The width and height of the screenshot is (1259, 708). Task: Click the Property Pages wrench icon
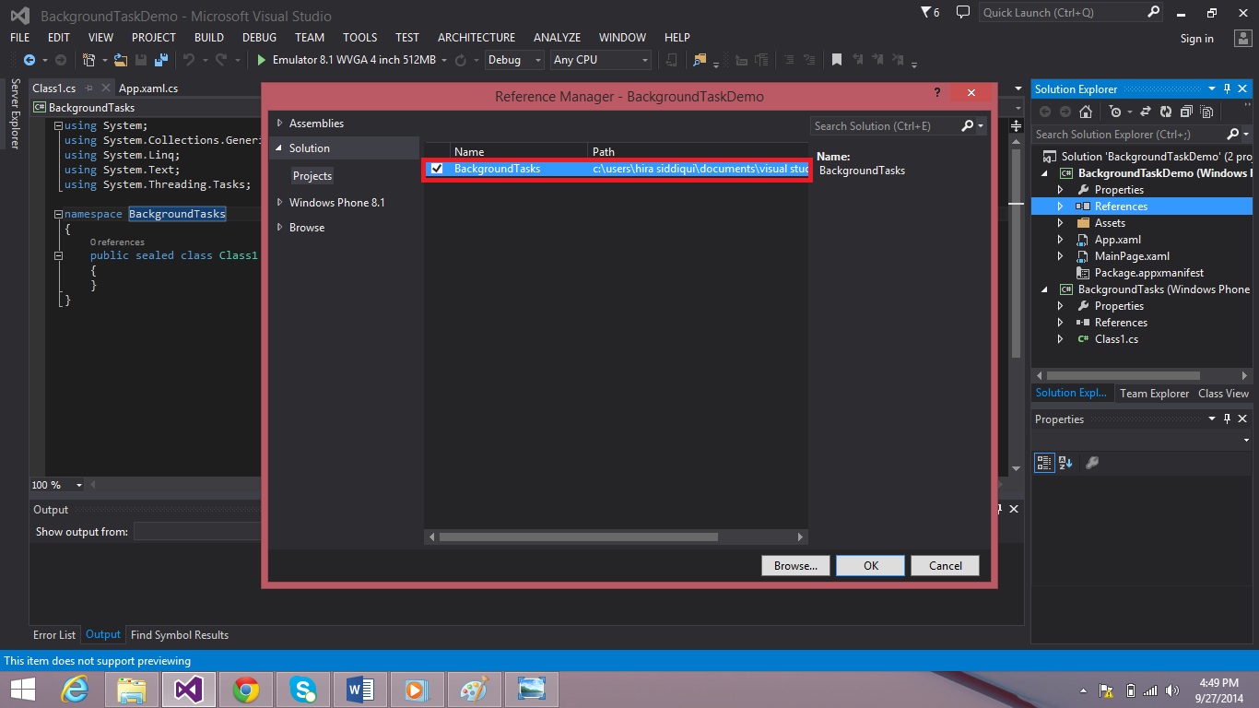coord(1092,463)
